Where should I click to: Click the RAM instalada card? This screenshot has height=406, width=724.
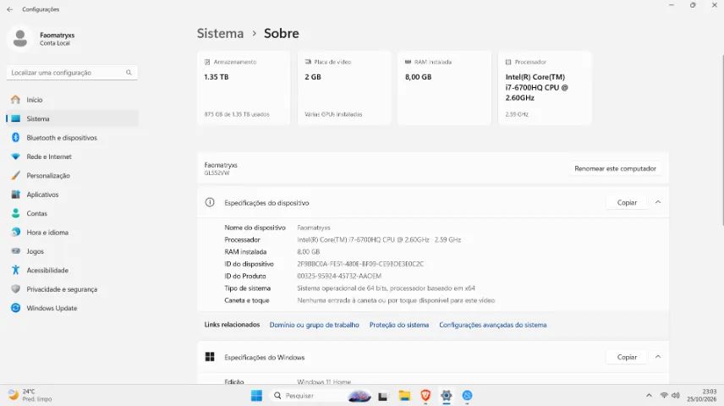pos(445,88)
